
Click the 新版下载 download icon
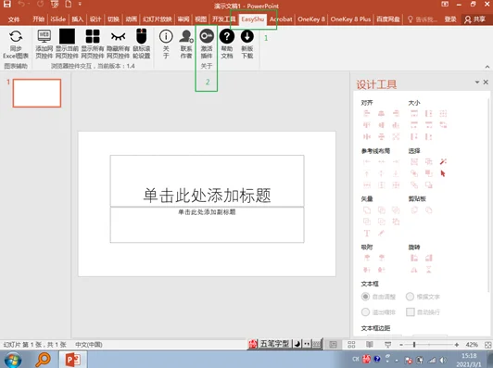point(247,36)
